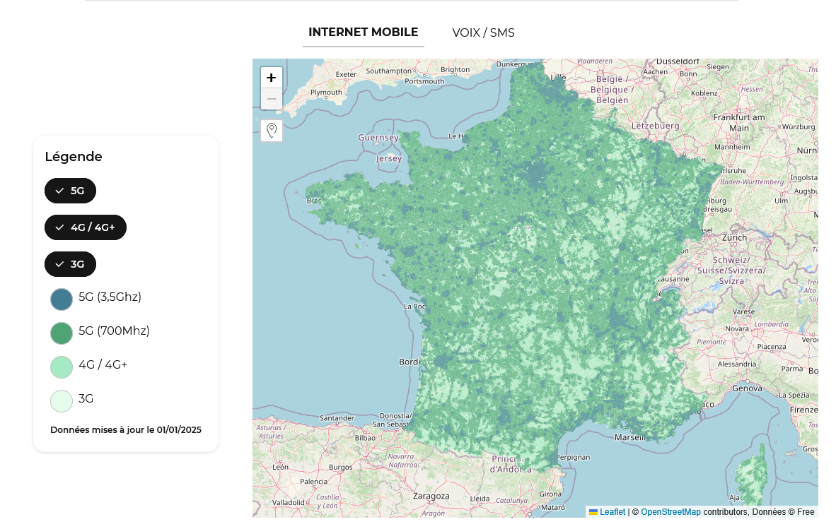
Task: Toggle the 5G coverage layer
Action: [71, 191]
